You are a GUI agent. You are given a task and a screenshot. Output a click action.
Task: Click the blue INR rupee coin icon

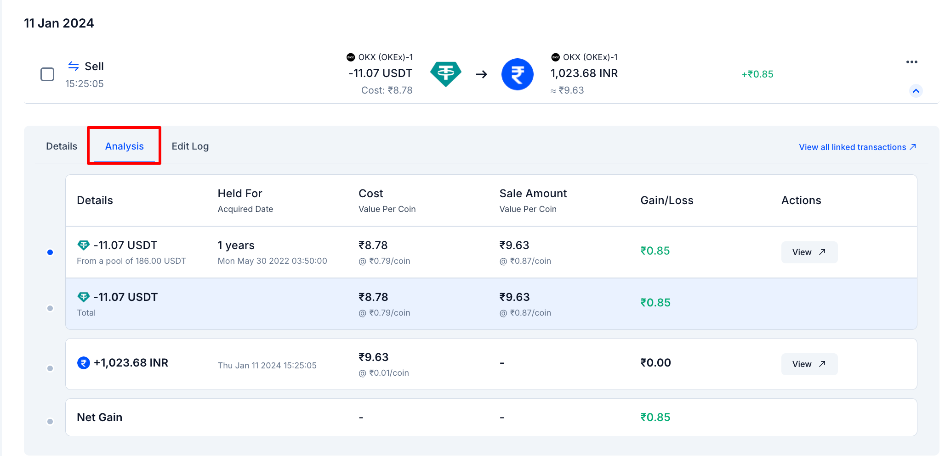517,74
